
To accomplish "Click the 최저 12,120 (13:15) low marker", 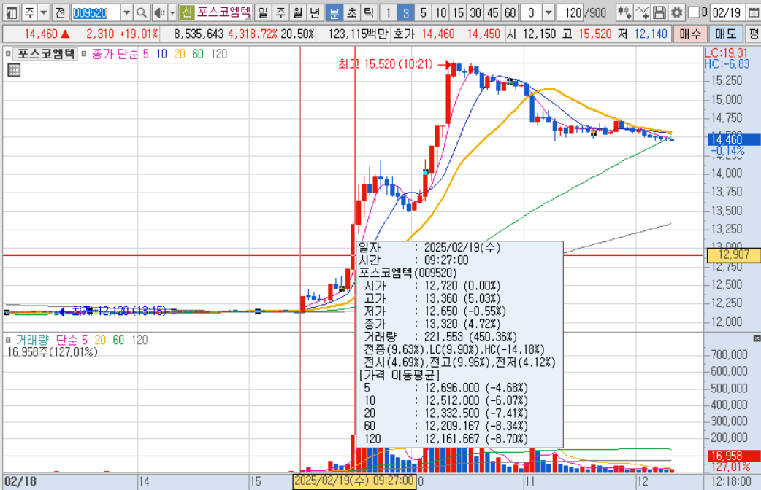I will click(x=119, y=311).
